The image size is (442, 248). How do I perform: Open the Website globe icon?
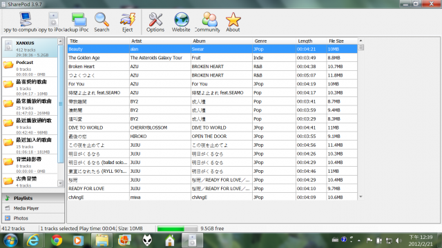181,22
